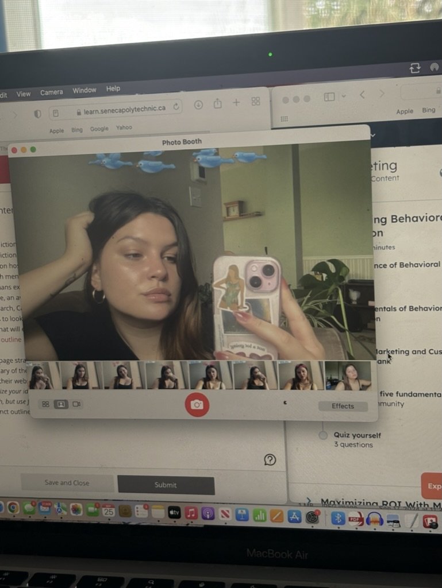The width and height of the screenshot is (442, 588).
Task: Open a new Safari tab
Action: coord(236,102)
